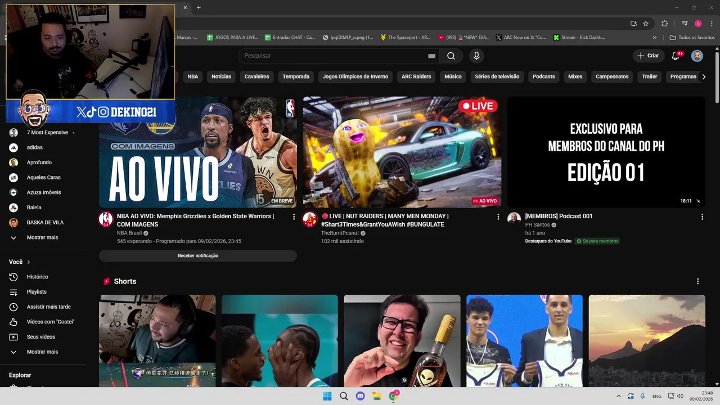Screen dimensions: 720x405
Task: Open options menu for NBA AO VIVO video
Action: pos(294,217)
